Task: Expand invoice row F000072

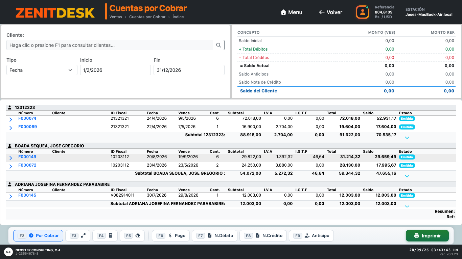Action: [x=10, y=167]
